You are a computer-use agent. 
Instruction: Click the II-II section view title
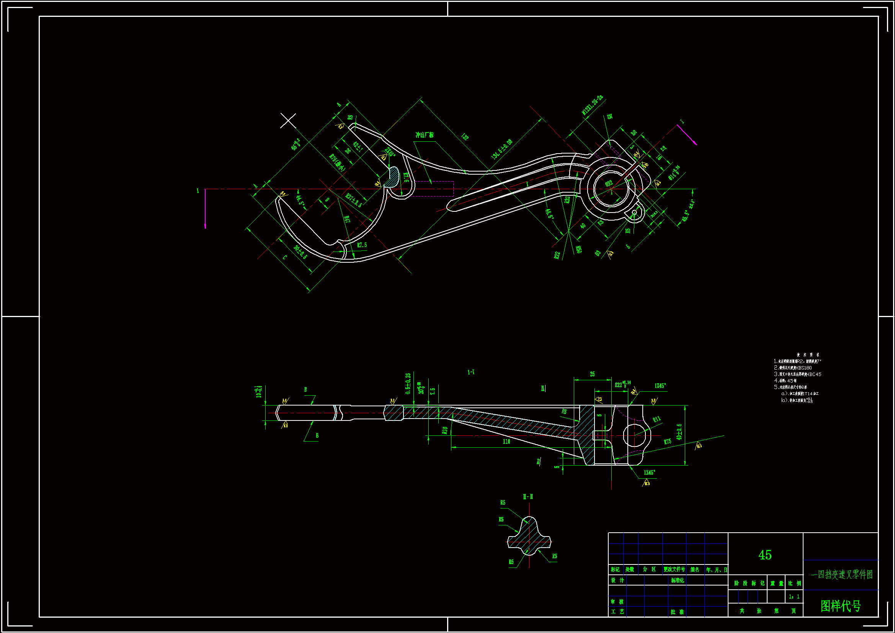[x=528, y=497]
